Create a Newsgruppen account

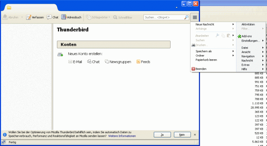click(x=107, y=62)
